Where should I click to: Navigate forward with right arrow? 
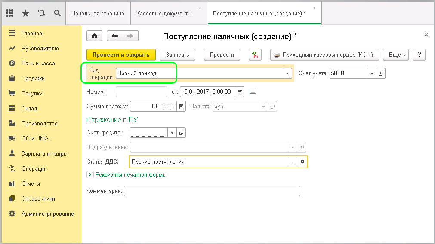point(130,36)
